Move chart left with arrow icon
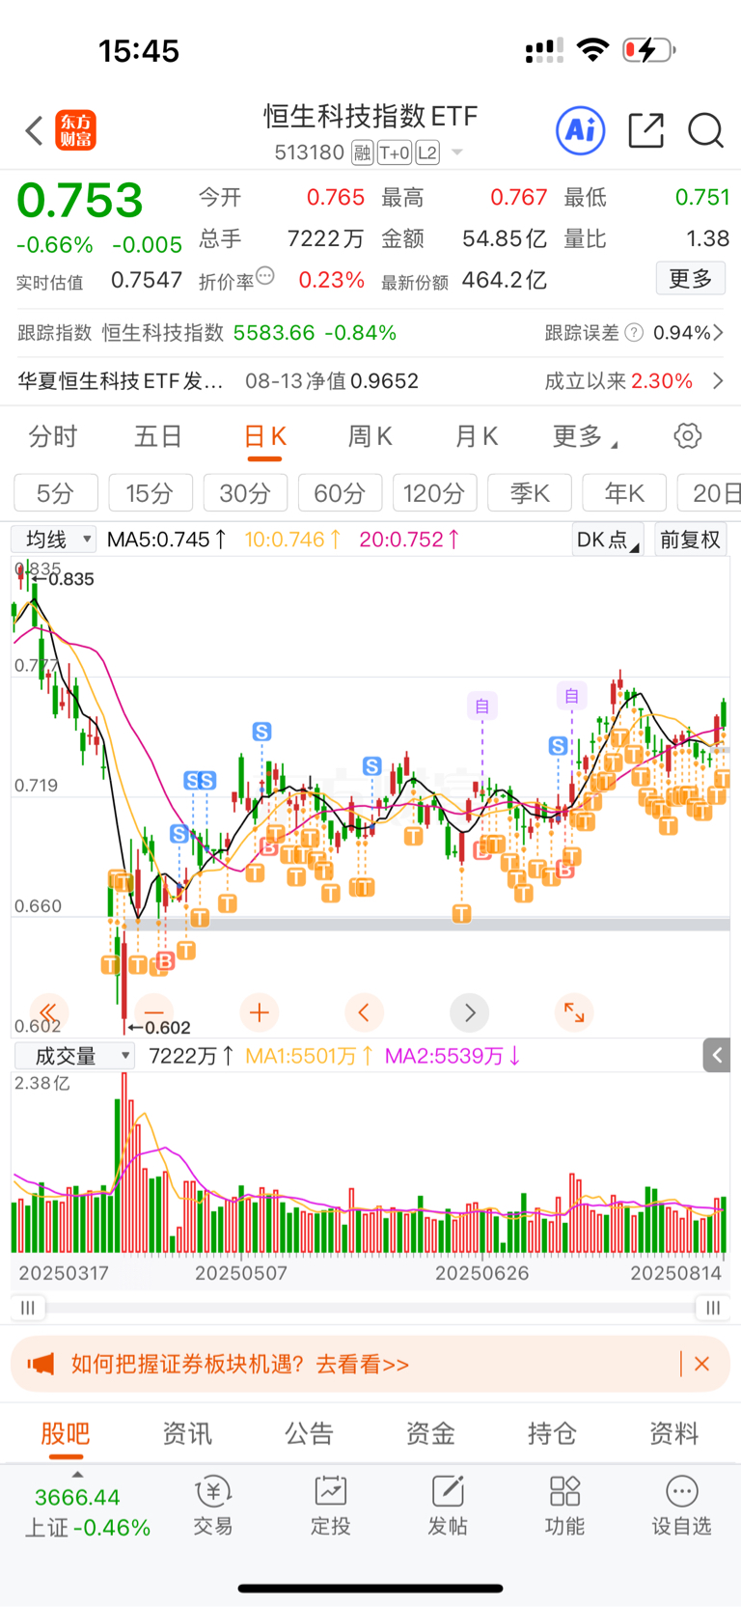The width and height of the screenshot is (741, 1607). pos(364,1012)
